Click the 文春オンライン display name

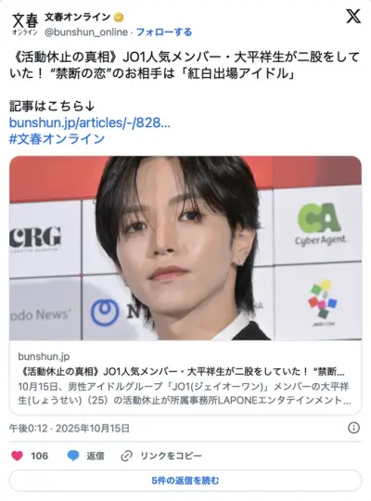point(78,17)
